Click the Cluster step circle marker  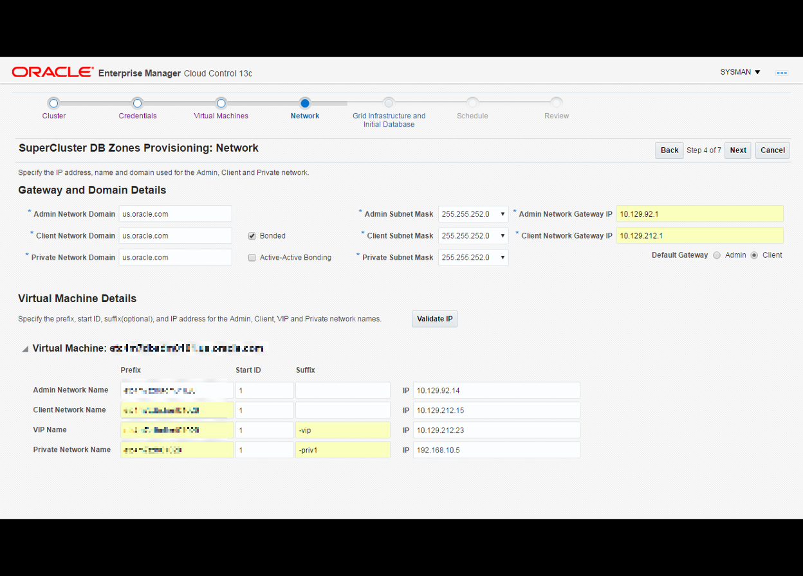point(54,103)
